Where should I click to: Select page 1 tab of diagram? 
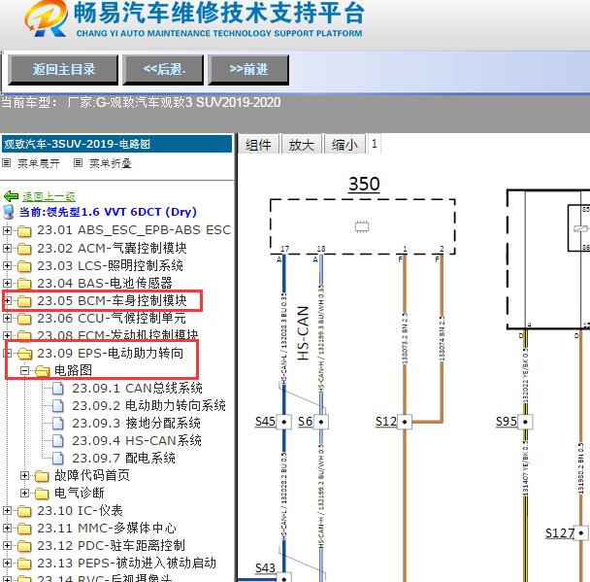(x=374, y=144)
